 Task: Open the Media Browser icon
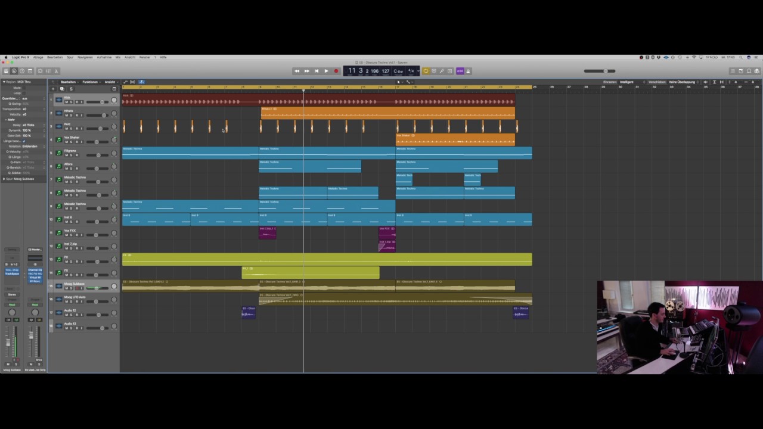click(757, 71)
